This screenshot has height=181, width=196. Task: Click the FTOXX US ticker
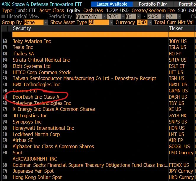click(179, 165)
